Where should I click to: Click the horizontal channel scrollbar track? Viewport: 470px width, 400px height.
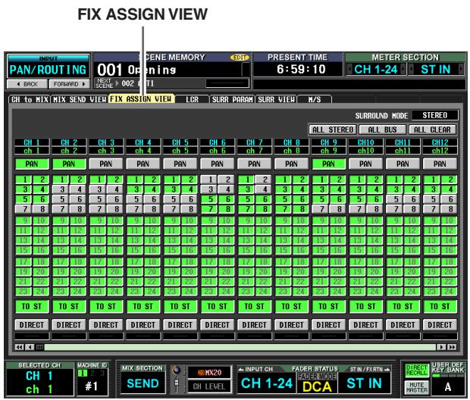pos(240,347)
